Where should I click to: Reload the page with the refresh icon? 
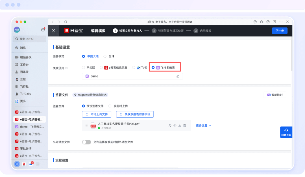point(66,22)
